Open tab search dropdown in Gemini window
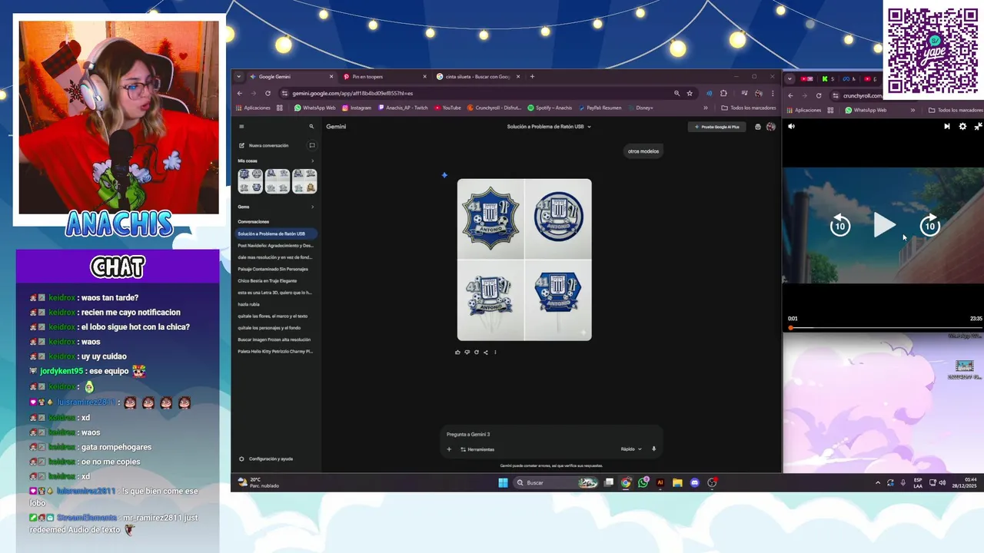The image size is (984, 553). point(239,77)
